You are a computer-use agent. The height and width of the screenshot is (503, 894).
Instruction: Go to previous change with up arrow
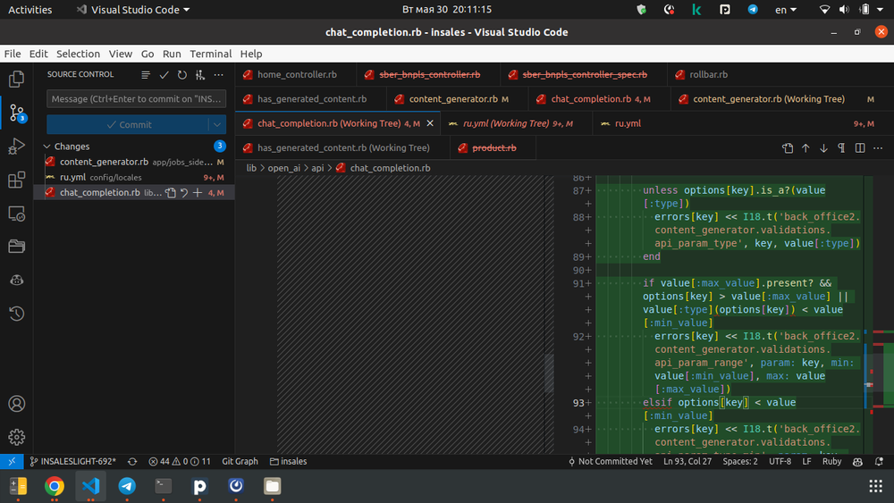click(805, 148)
